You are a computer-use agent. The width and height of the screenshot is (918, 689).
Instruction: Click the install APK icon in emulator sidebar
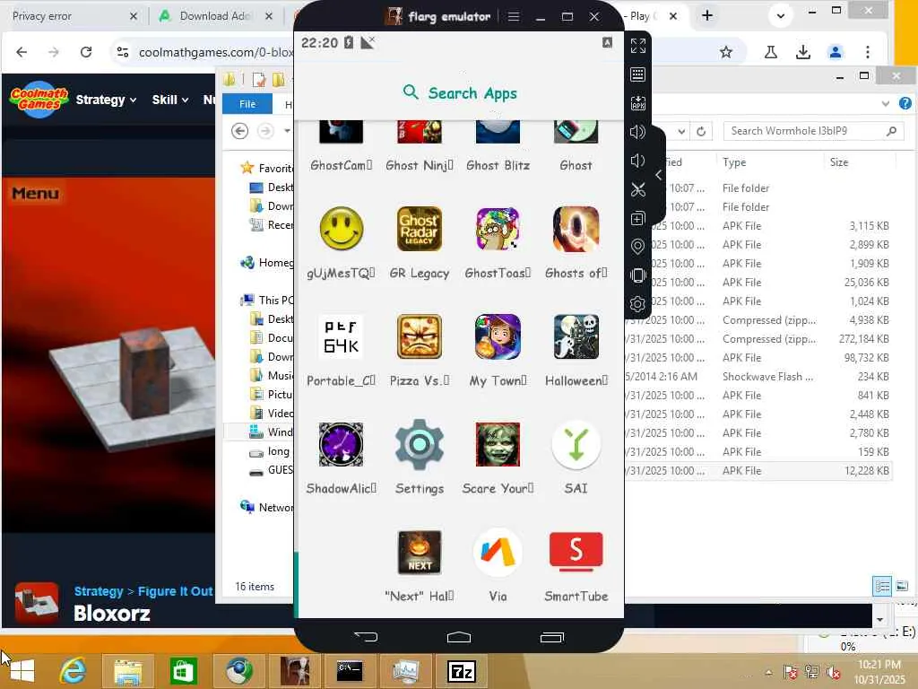(638, 103)
